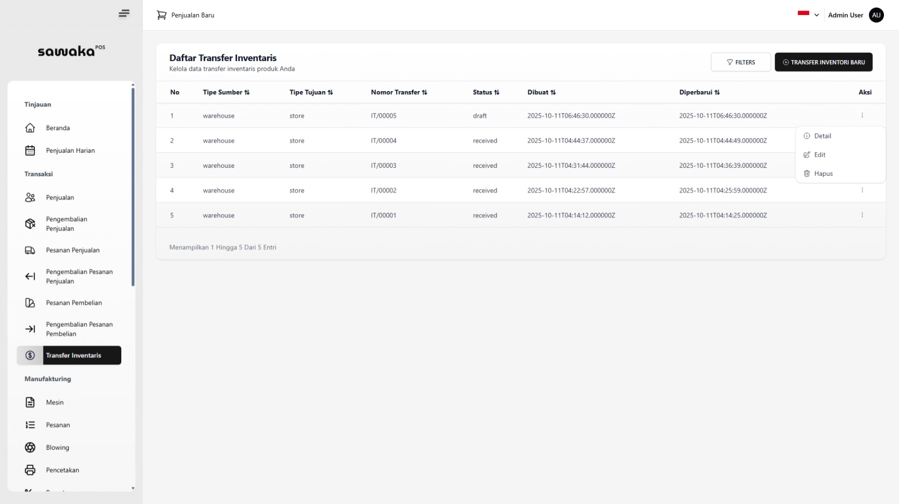Click the Transfer Inventori Baru button
Viewport: 899px width, 504px height.
pyautogui.click(x=823, y=63)
